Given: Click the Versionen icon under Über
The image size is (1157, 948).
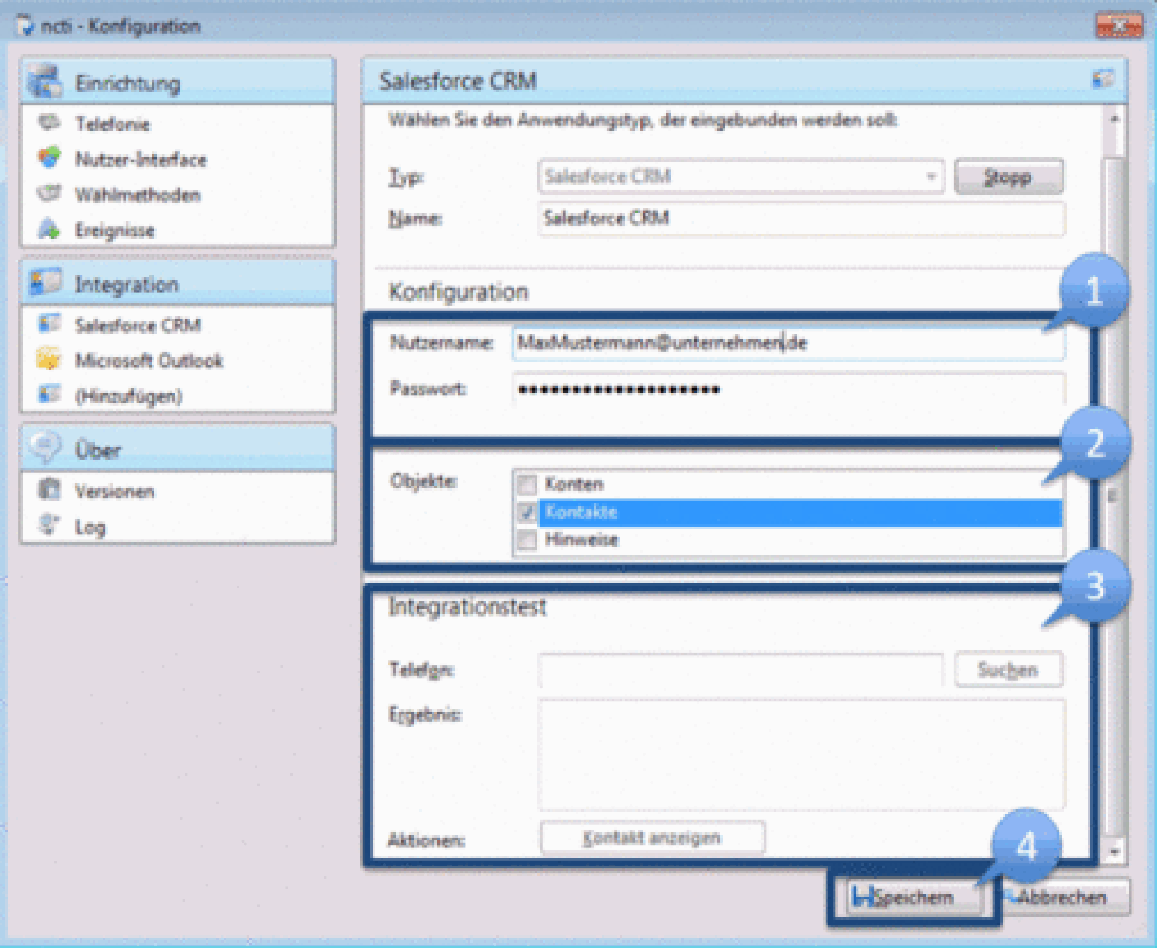Looking at the screenshot, I should [49, 490].
